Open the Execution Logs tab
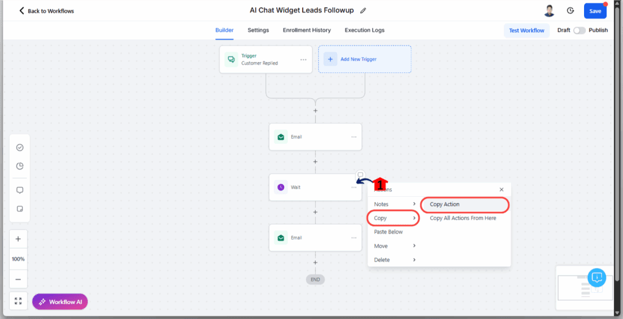Screen dimensions: 623x319 364,30
